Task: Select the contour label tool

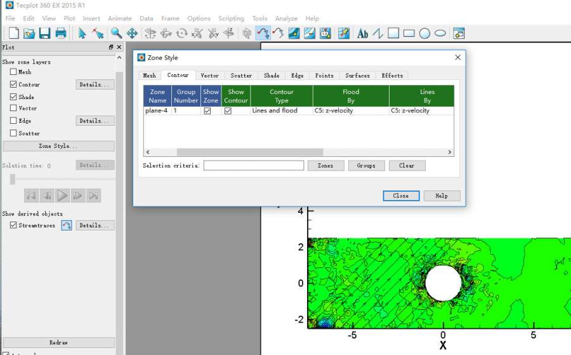Action: 325,34
